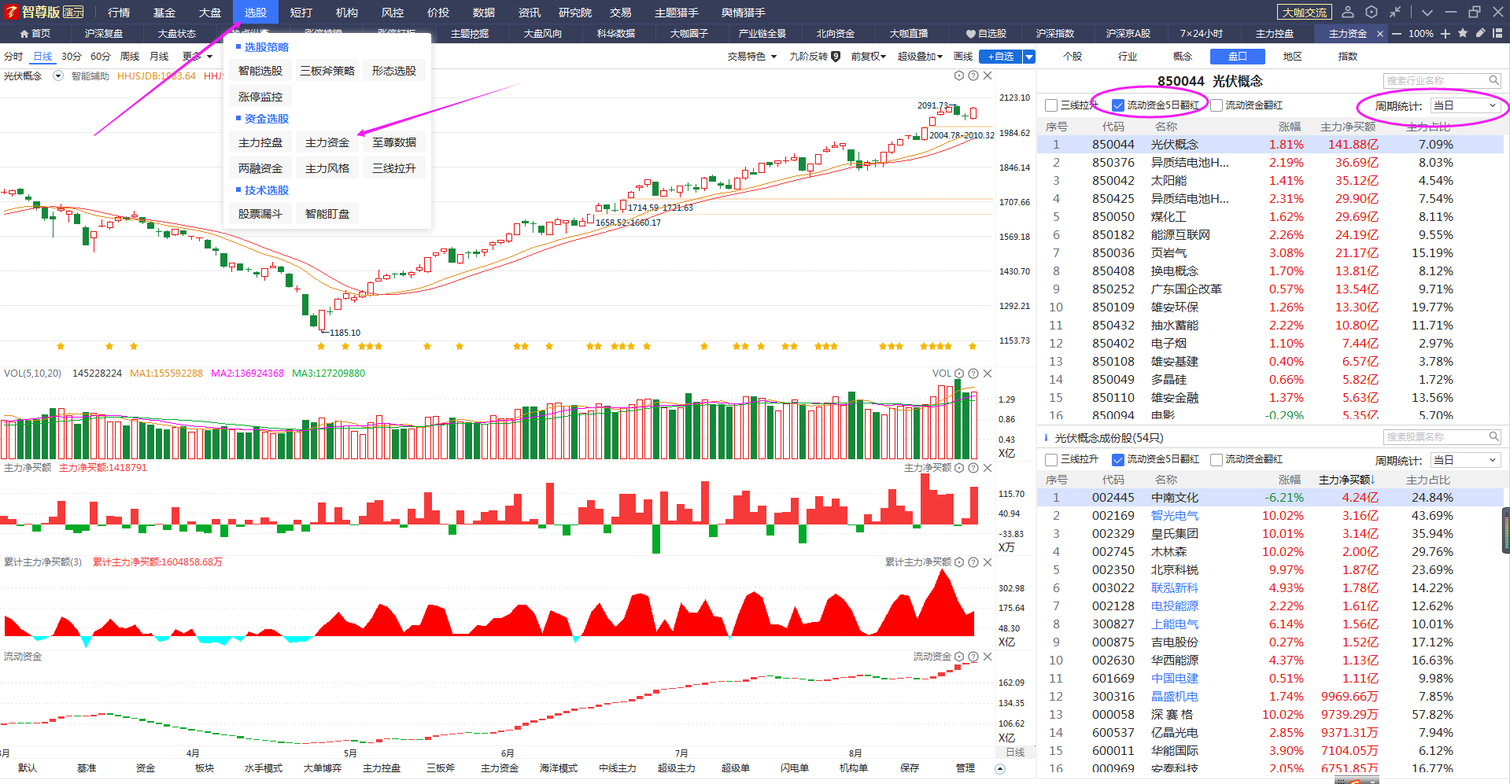Switch to the 概念 tab in right panel
The width and height of the screenshot is (1510, 784).
coord(1182,57)
